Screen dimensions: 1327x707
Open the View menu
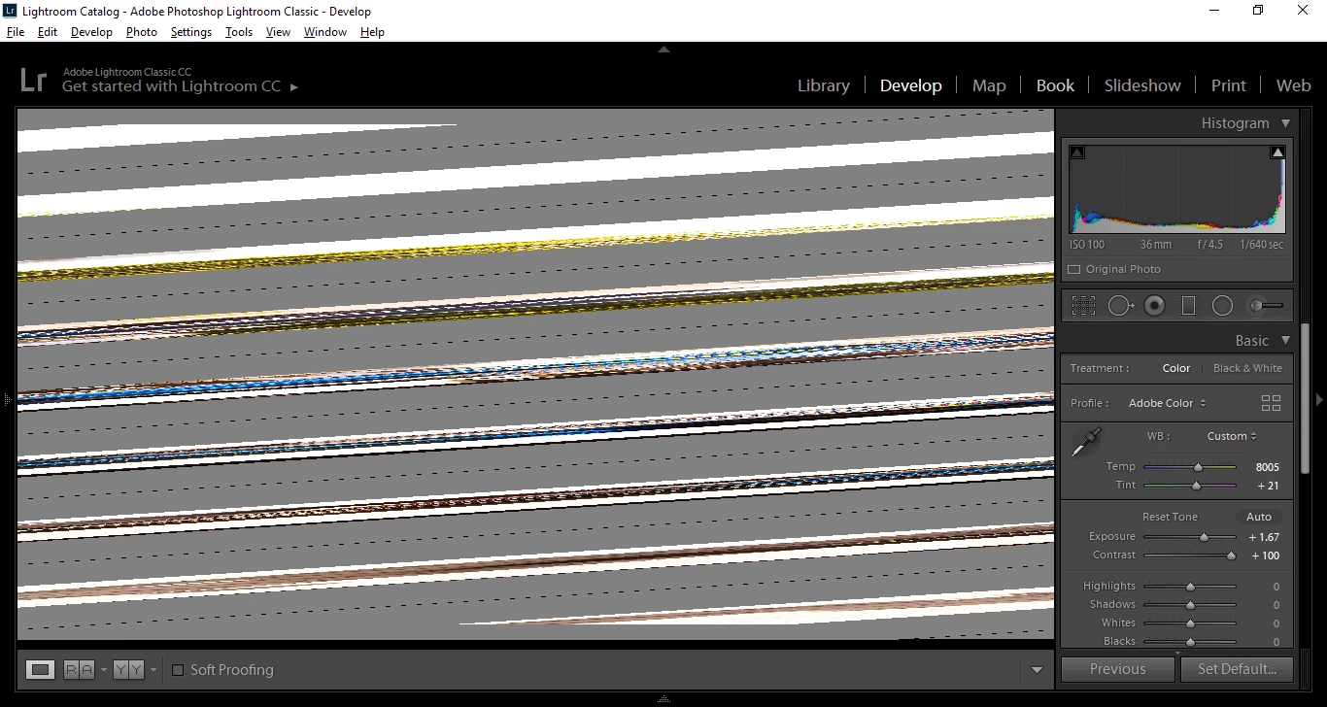point(278,32)
